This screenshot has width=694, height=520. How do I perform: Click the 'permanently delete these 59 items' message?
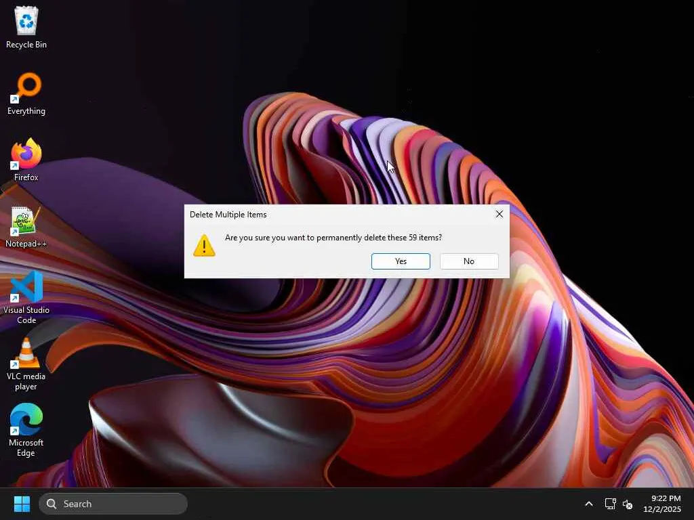377,238
